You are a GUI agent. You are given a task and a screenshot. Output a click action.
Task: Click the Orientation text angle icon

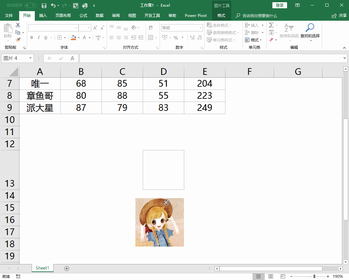134,27
